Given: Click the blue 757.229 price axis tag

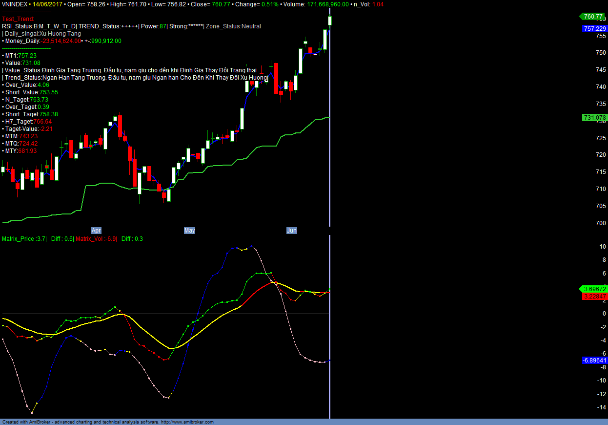Looking at the screenshot, I should (x=594, y=29).
